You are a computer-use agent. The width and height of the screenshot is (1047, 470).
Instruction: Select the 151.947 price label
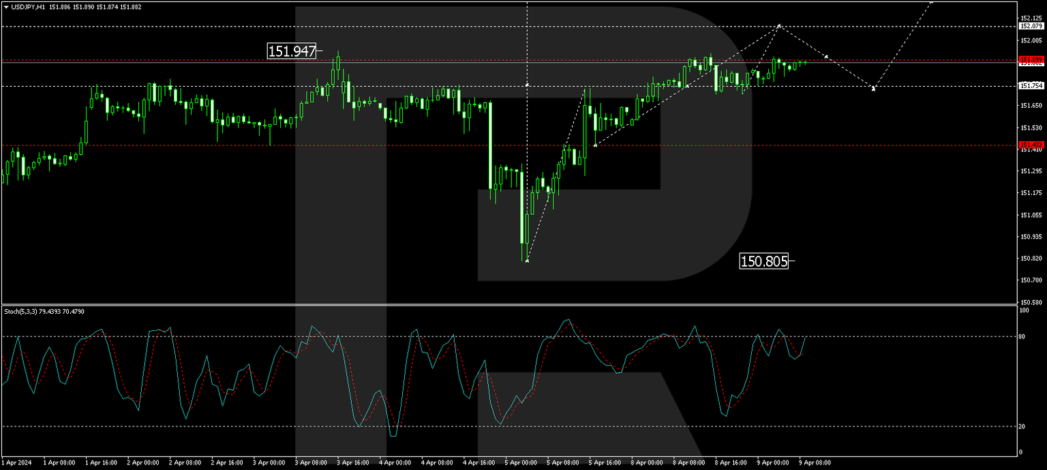pos(292,50)
